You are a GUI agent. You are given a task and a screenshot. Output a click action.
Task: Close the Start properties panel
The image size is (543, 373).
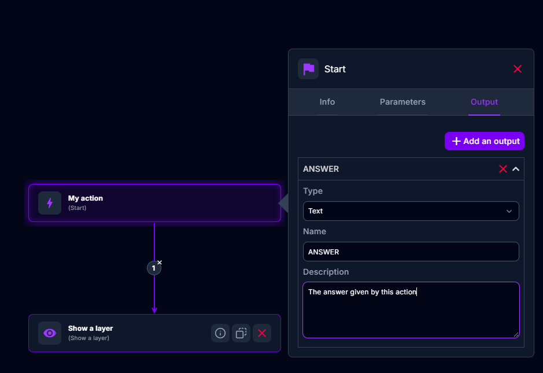pos(518,69)
